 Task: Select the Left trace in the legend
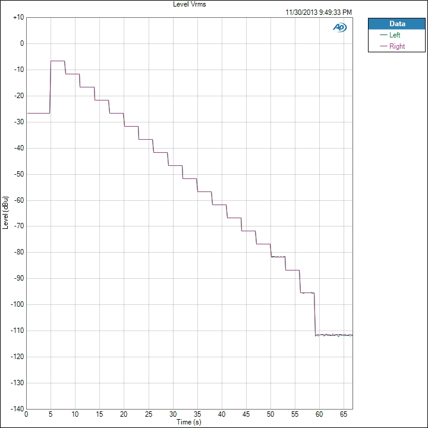coord(395,35)
